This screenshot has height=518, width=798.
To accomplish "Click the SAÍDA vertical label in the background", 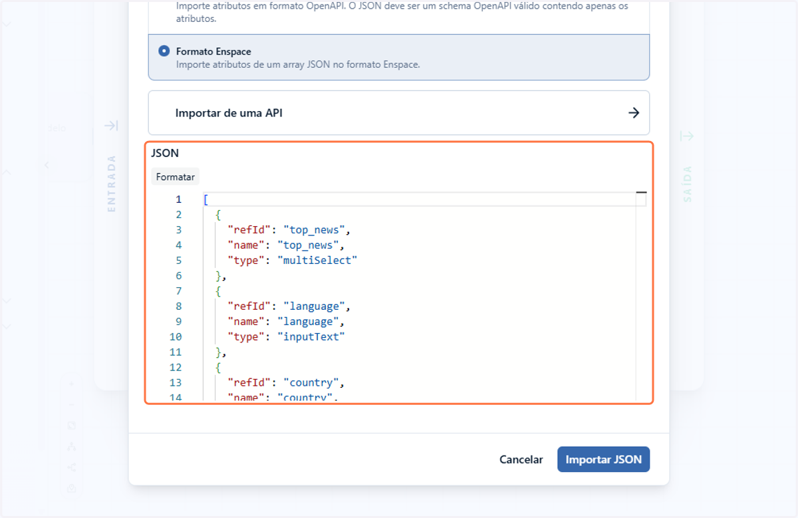I will point(687,184).
